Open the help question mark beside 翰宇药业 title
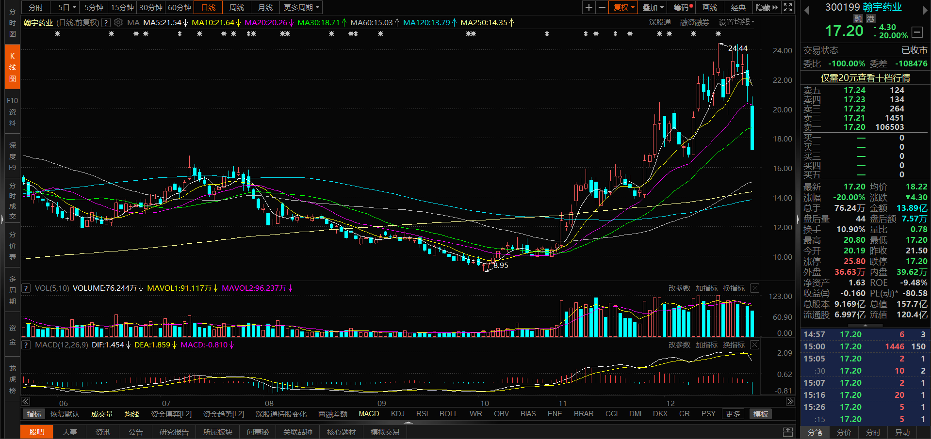Screen dimensions: 931x439 (106, 22)
